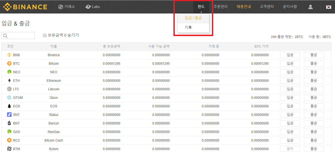Click 입금 button for BNB
The height and width of the screenshot is (152, 335).
point(290,55)
